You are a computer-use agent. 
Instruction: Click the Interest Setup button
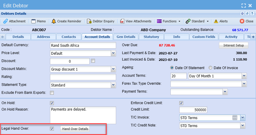pyautogui.click(x=233, y=45)
